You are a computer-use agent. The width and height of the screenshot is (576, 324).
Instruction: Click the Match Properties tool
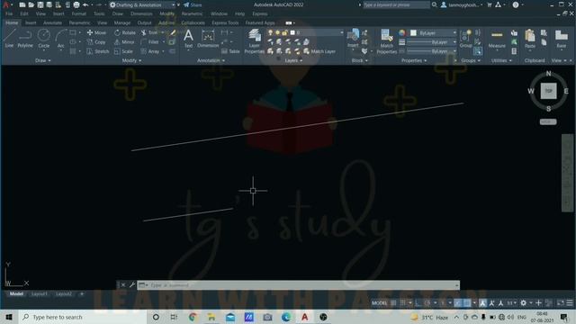[386, 41]
